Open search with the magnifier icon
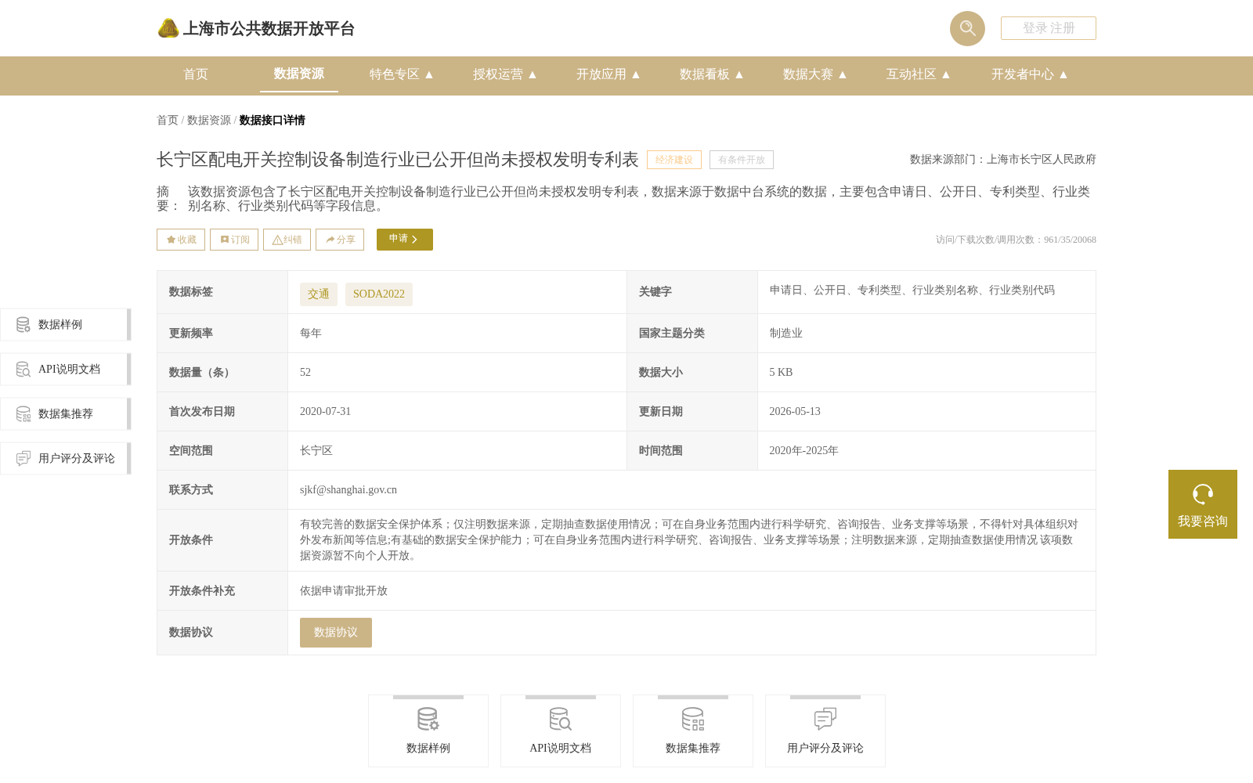This screenshot has height=783, width=1253. pos(967,28)
